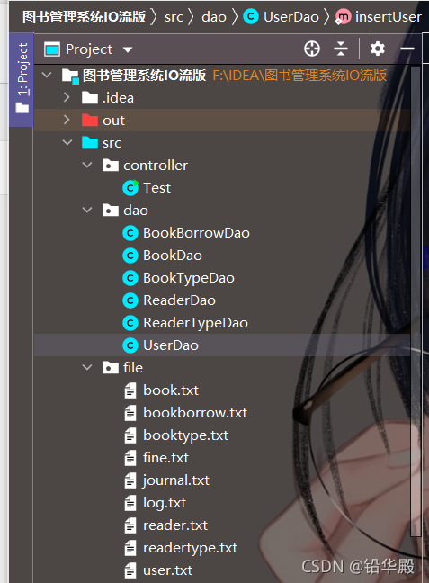This screenshot has height=583, width=429.
Task: Click the Collapse All icon
Action: [341, 49]
